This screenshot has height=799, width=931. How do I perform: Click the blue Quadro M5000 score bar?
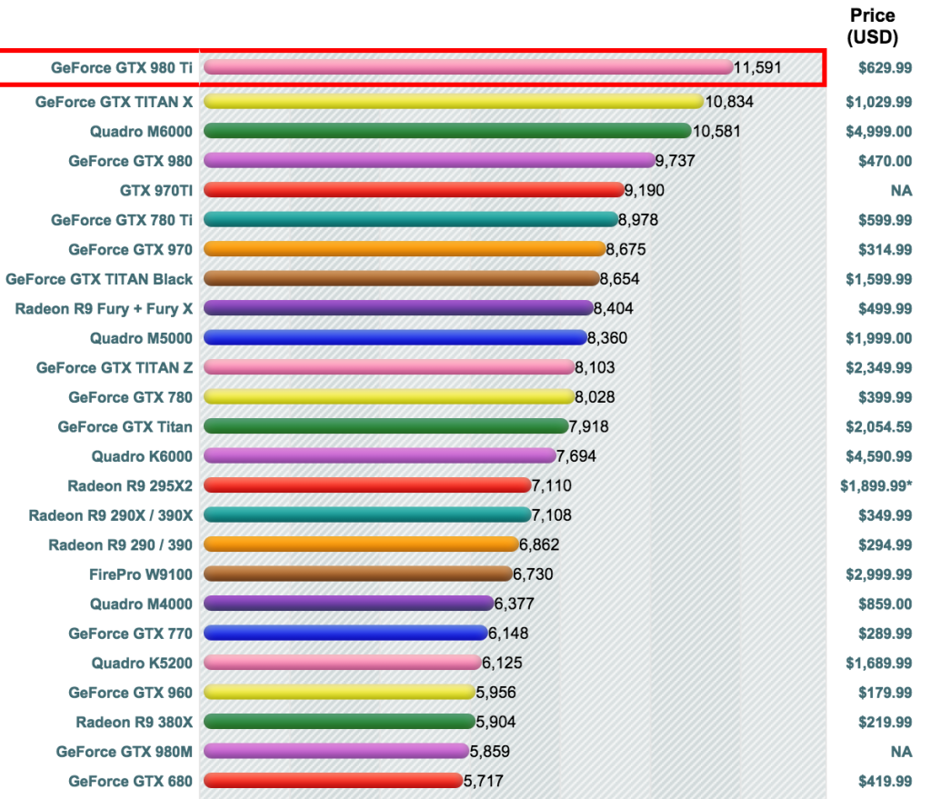[395, 338]
